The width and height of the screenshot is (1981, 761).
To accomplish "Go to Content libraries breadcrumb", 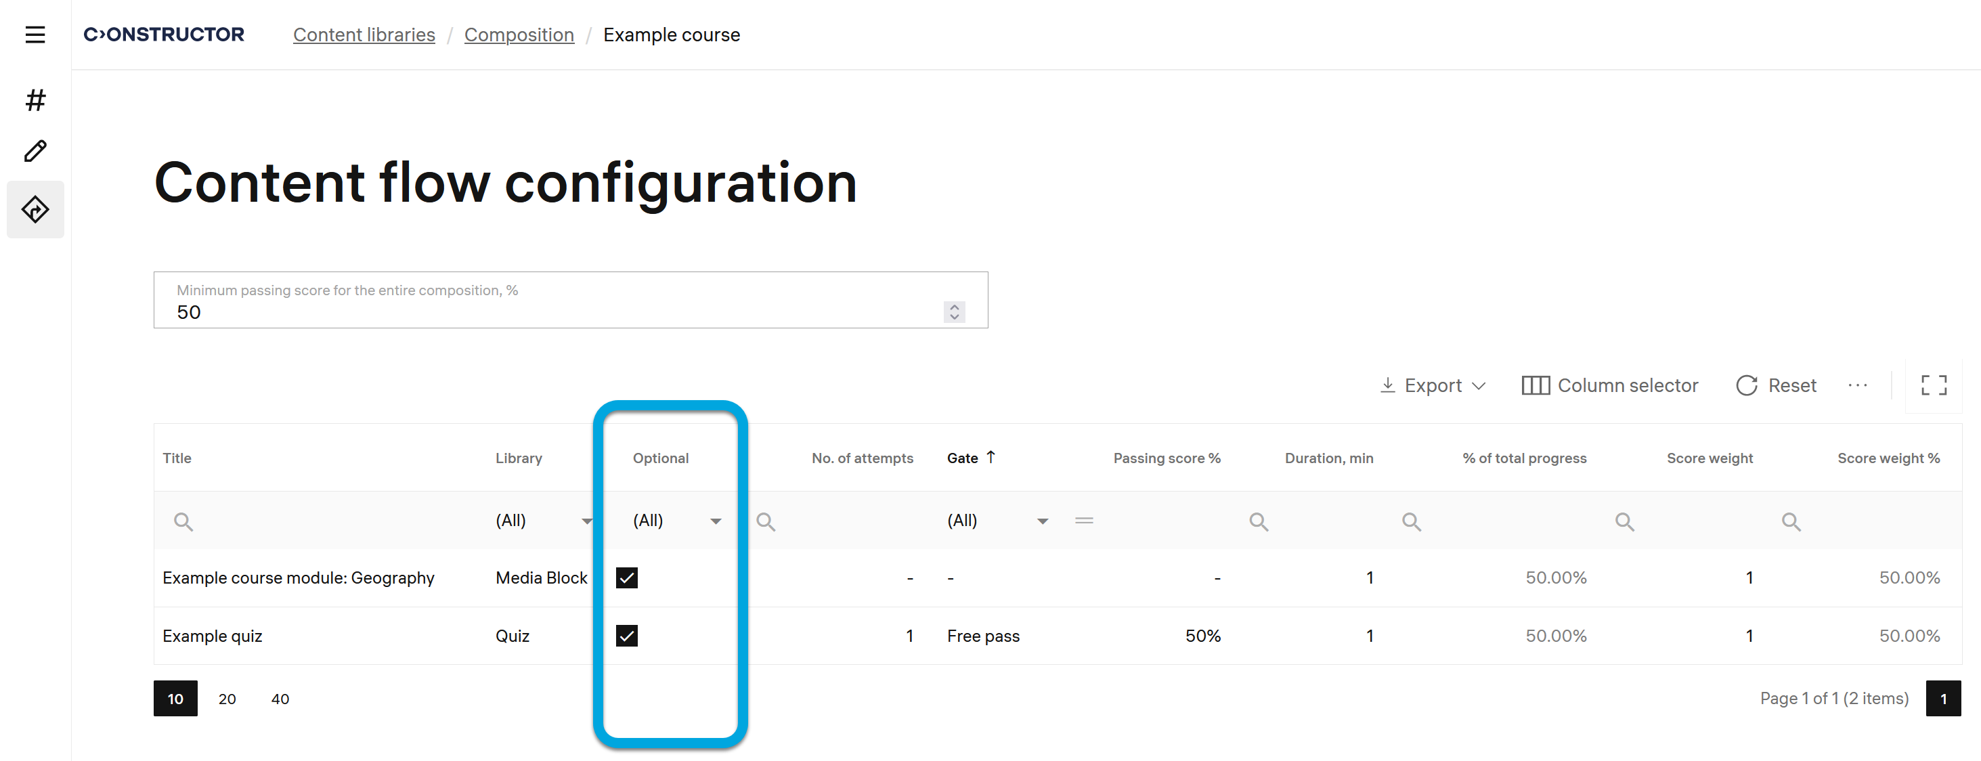I will (364, 35).
